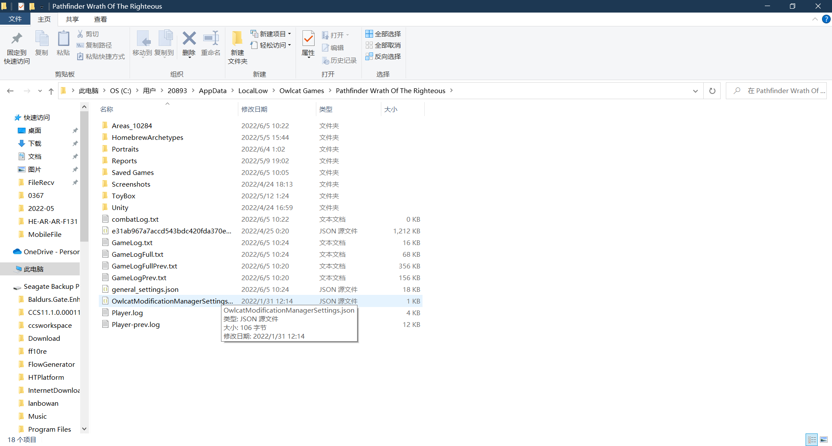Select the general_settings.json file
832x446 pixels.
(145, 289)
